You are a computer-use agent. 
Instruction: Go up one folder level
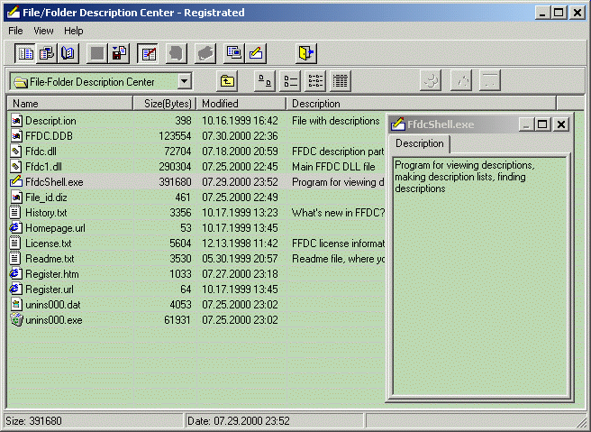tap(228, 81)
